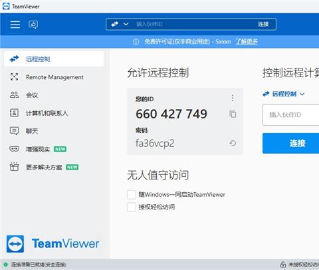The image size is (319, 270).
Task: Click the gift box icon in sidebar
Action: pos(14,167)
